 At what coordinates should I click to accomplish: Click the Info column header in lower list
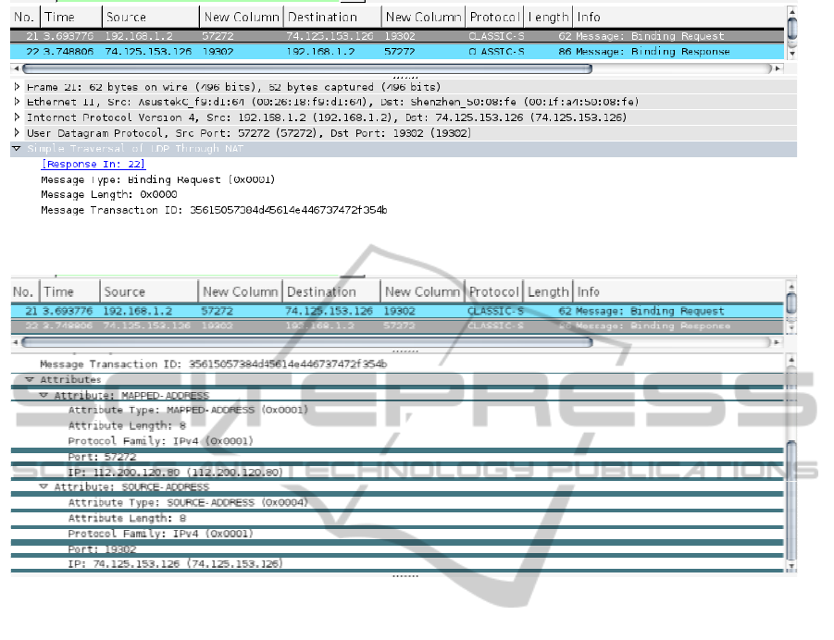coord(588,291)
